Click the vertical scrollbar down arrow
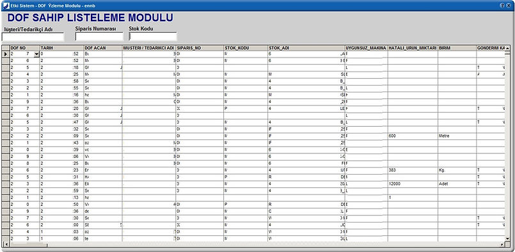This screenshot has width=515, height=252. (x=507, y=239)
